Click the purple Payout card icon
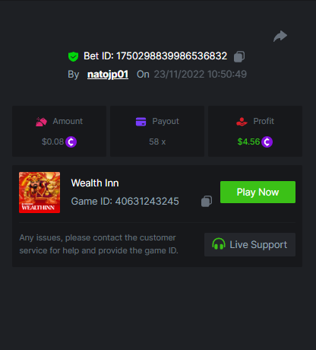Screen dimensions: 316x350 click(x=141, y=122)
